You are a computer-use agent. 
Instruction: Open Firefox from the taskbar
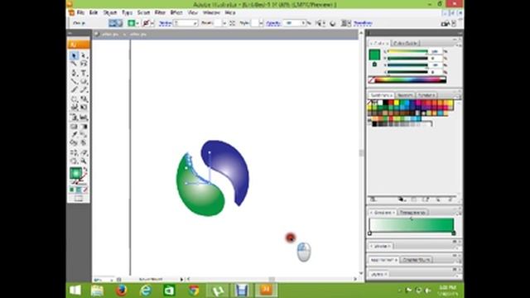(x=121, y=291)
